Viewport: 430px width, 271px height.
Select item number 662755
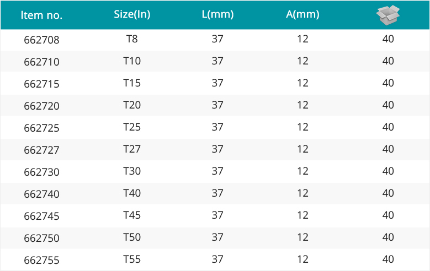point(42,261)
